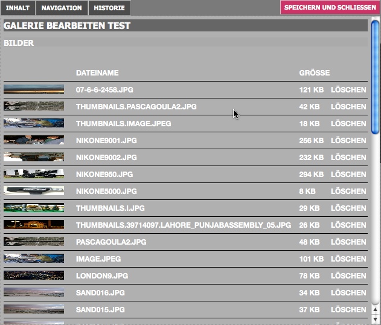Delete the 07-6-6-2458.JPG image
The image size is (381, 325).
348,90
